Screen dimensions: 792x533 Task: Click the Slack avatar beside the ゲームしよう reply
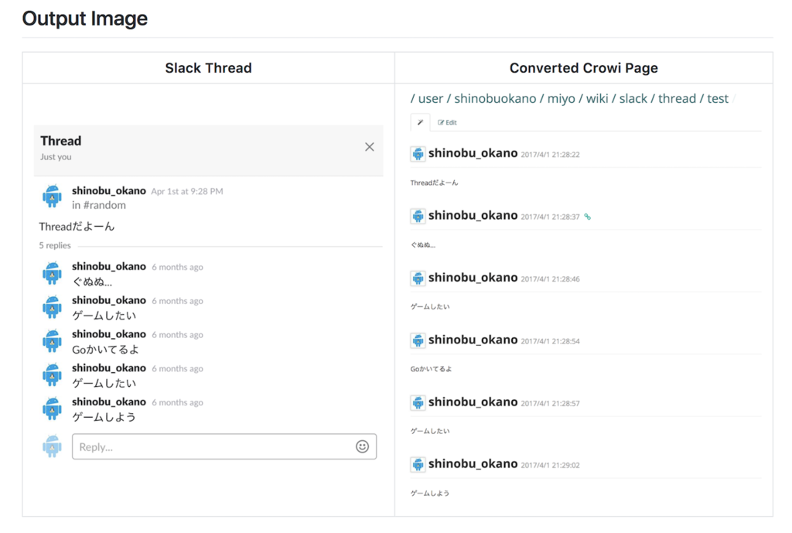(x=52, y=408)
